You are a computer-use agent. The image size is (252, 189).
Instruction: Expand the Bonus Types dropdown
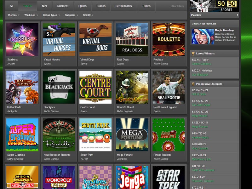point(51,15)
